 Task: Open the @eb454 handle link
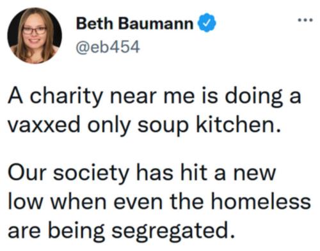pyautogui.click(x=108, y=47)
